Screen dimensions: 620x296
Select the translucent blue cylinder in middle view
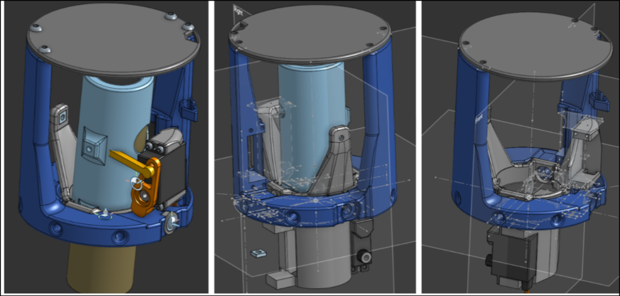click(x=309, y=113)
